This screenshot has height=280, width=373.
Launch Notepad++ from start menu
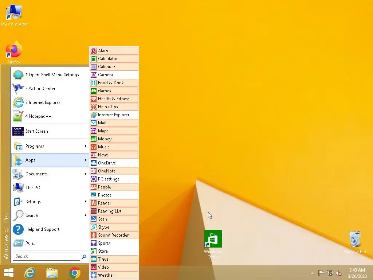click(50, 116)
